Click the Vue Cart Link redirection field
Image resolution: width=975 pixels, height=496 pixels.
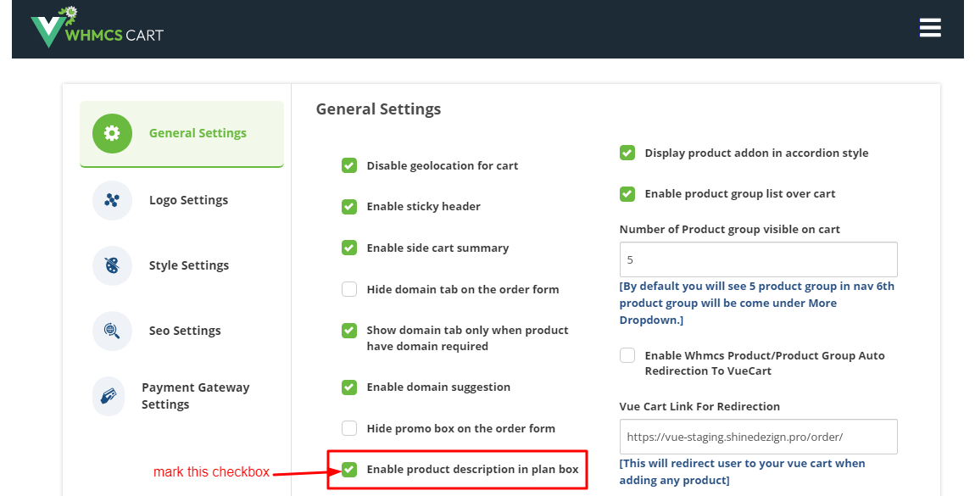pos(759,437)
